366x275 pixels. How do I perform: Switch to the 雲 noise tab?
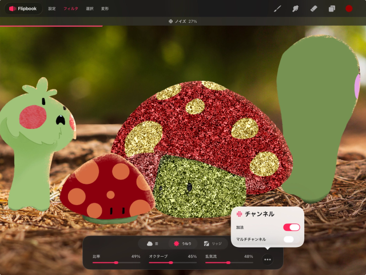[153, 243]
